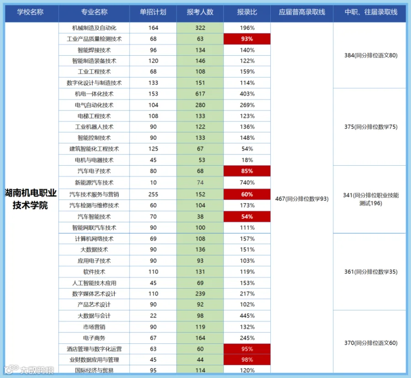The width and height of the screenshot is (411, 378).
Task: Click the 工业机器人技术 major name
Action: click(x=94, y=127)
